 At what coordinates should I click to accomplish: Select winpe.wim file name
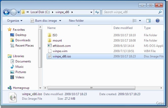click(x=60, y=51)
